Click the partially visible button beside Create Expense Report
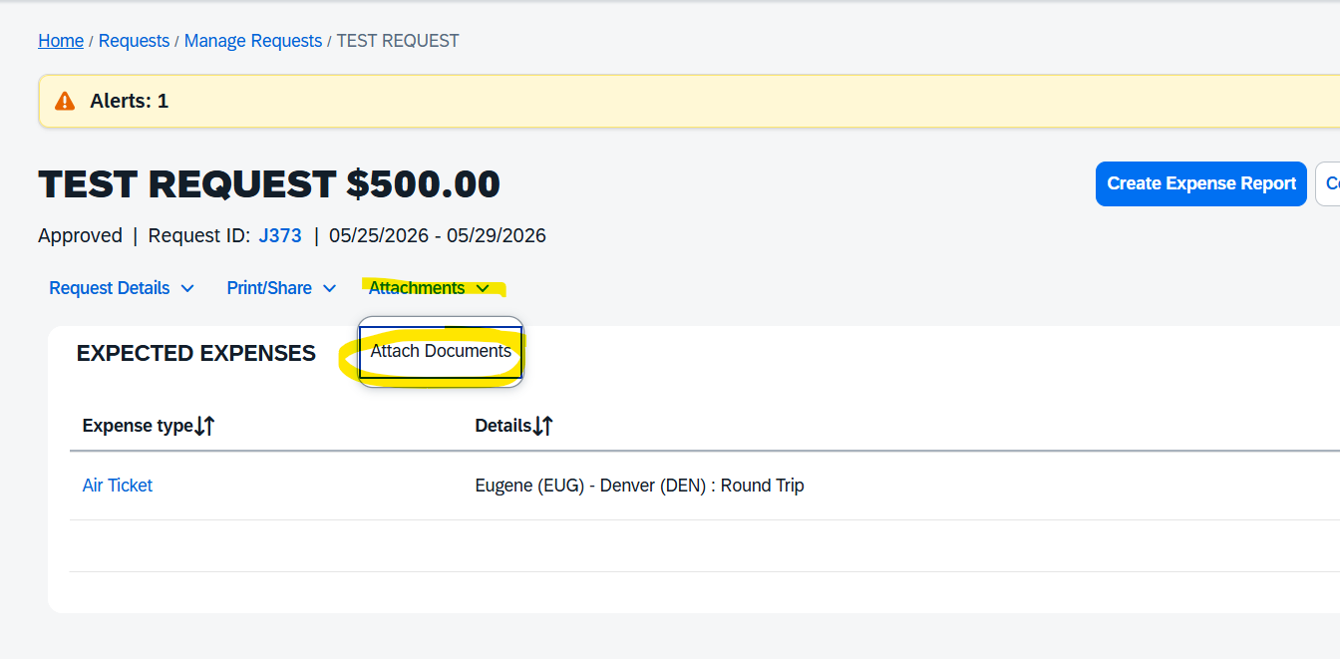The height and width of the screenshot is (659, 1340). (1329, 183)
